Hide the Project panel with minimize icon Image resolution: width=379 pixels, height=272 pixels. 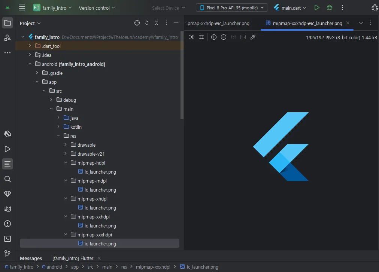coord(176,23)
